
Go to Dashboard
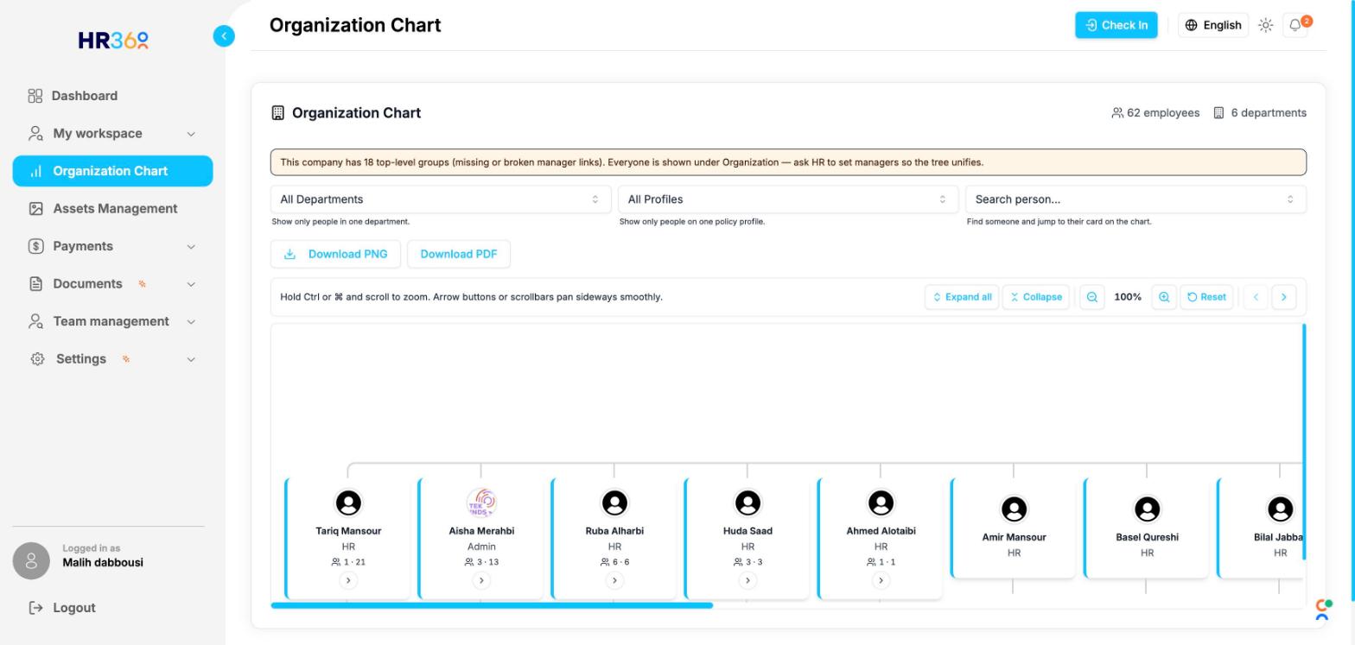[112, 96]
